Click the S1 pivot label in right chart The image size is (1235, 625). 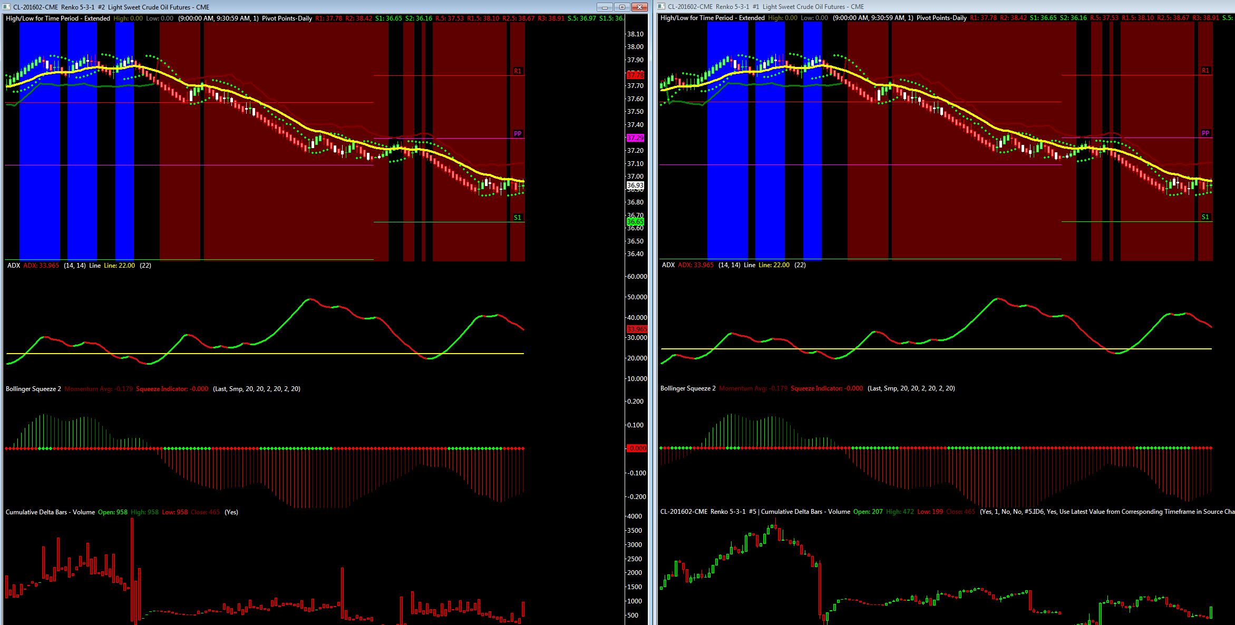click(1205, 217)
